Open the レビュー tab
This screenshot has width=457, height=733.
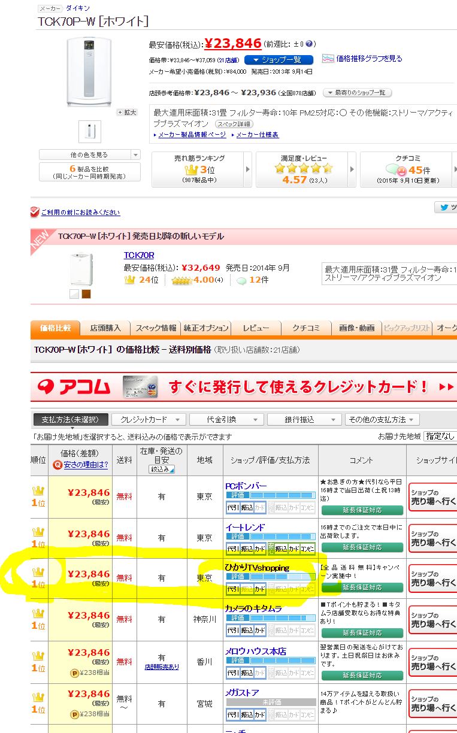coord(256,328)
